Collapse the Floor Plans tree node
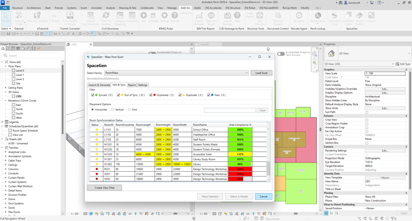The width and height of the screenshot is (412, 221). click(6, 66)
